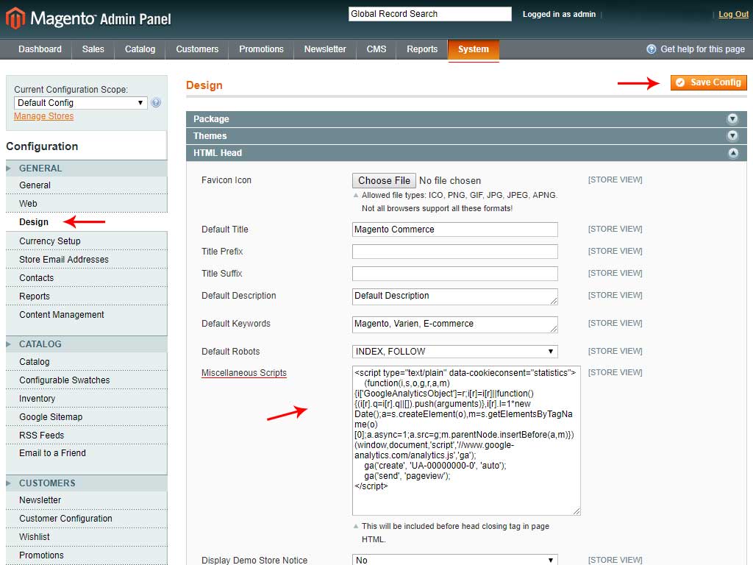Click the Title Prefix input field
753x565 pixels.
pyautogui.click(x=454, y=252)
